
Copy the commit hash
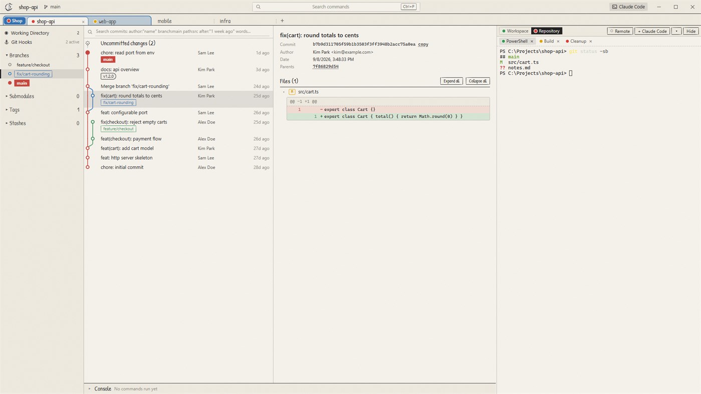[x=423, y=44]
